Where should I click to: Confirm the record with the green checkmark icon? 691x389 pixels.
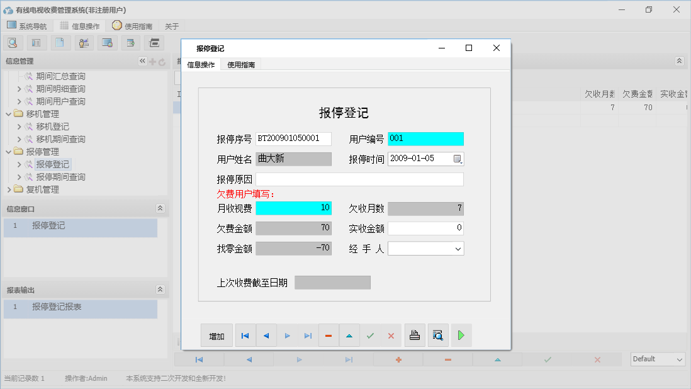pyautogui.click(x=370, y=335)
